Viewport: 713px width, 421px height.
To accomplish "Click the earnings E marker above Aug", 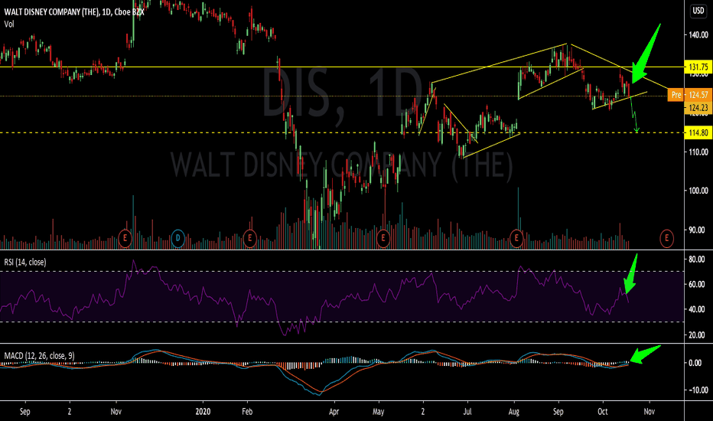I will 516,238.
